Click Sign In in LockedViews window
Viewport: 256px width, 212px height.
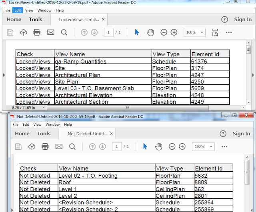(x=243, y=20)
